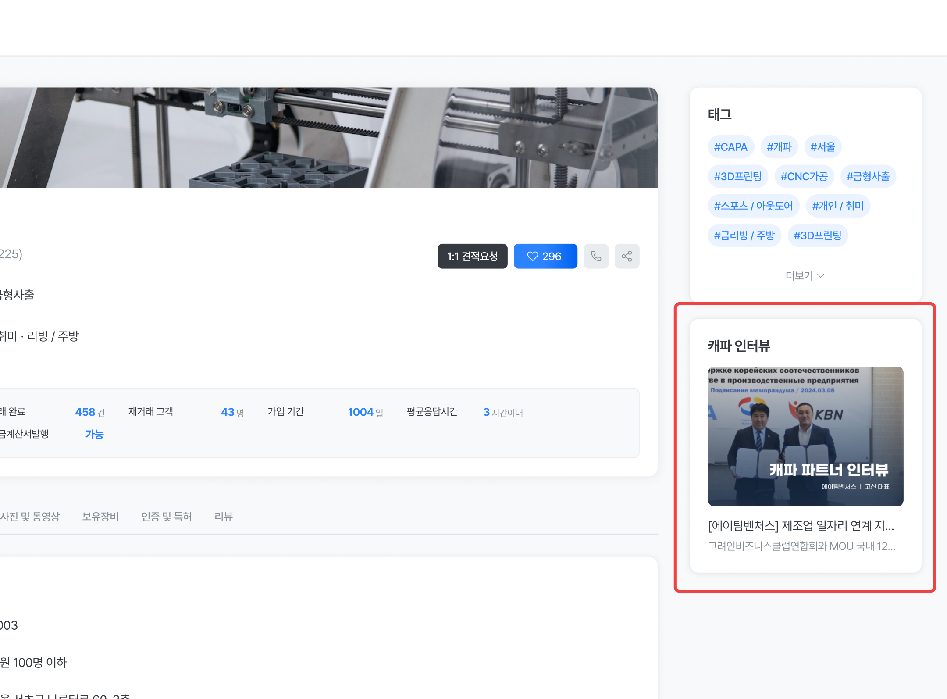Select the #캐파 tag
Screen dimensions: 947x699
779,147
